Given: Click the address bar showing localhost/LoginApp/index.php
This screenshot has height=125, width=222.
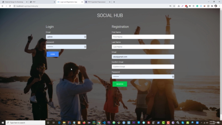Looking at the screenshot, I should pyautogui.click(x=91, y=6).
